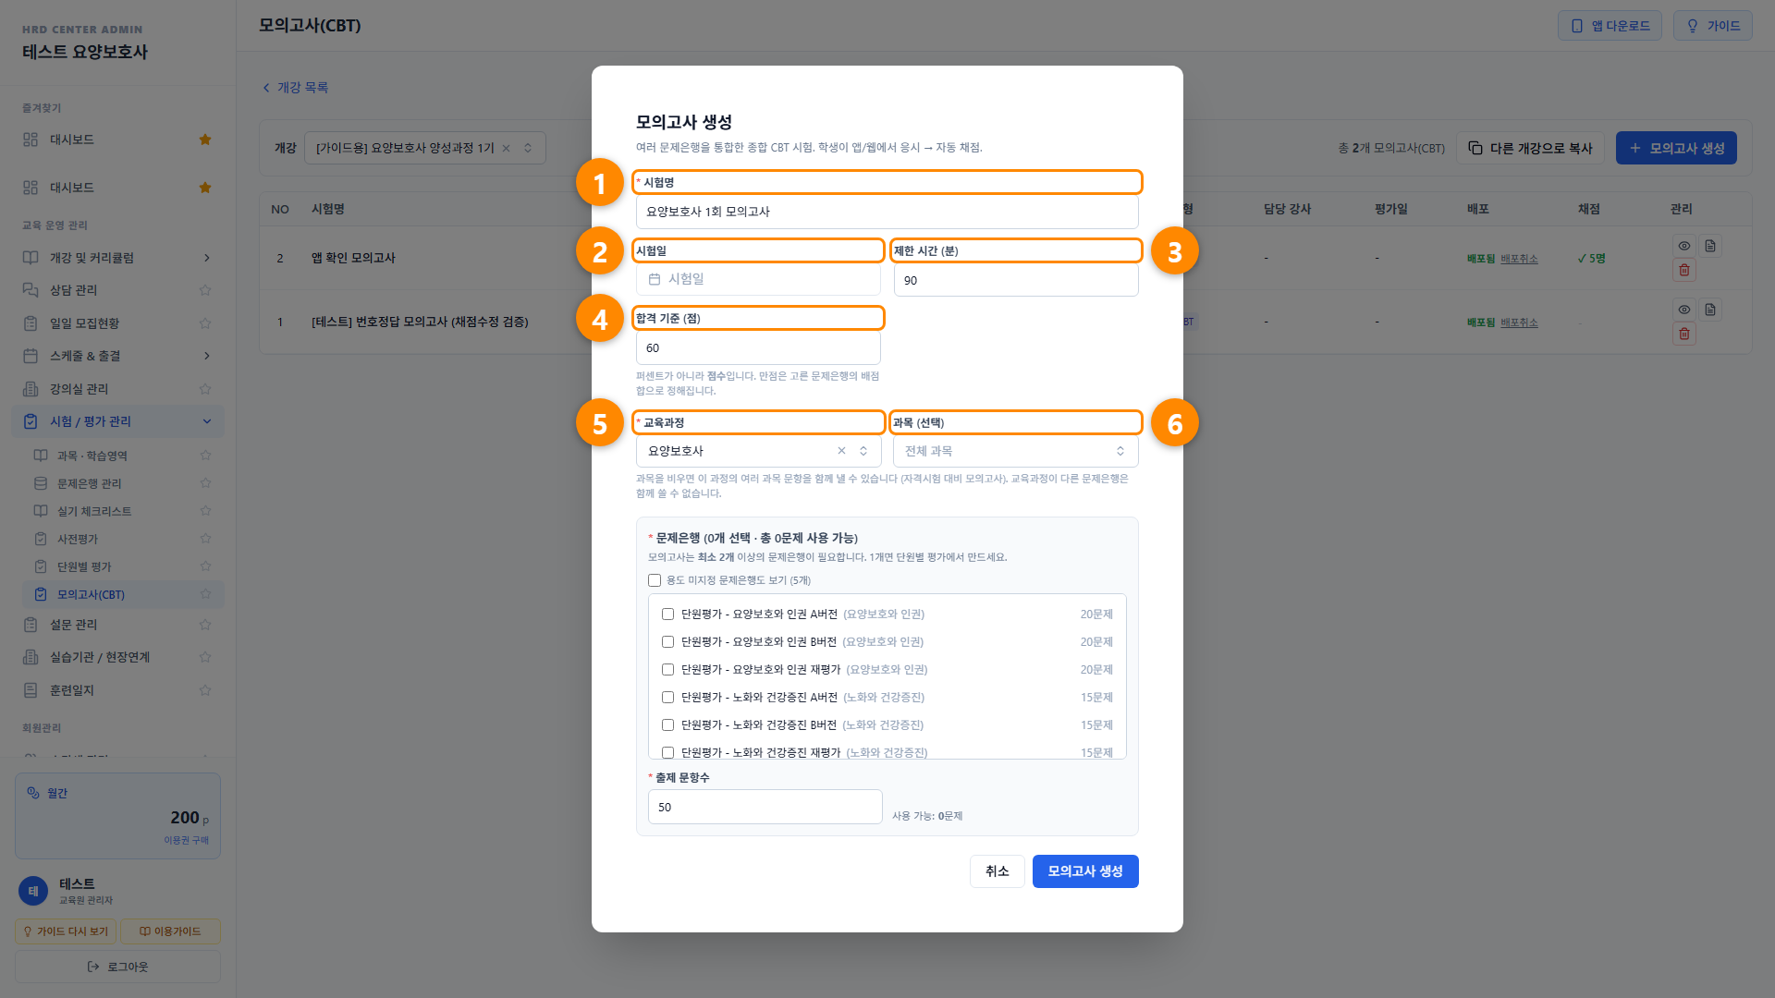This screenshot has height=998, width=1775.
Task: Check 단원평가 - 요양보호와 인권 B버전
Action: 667,641
